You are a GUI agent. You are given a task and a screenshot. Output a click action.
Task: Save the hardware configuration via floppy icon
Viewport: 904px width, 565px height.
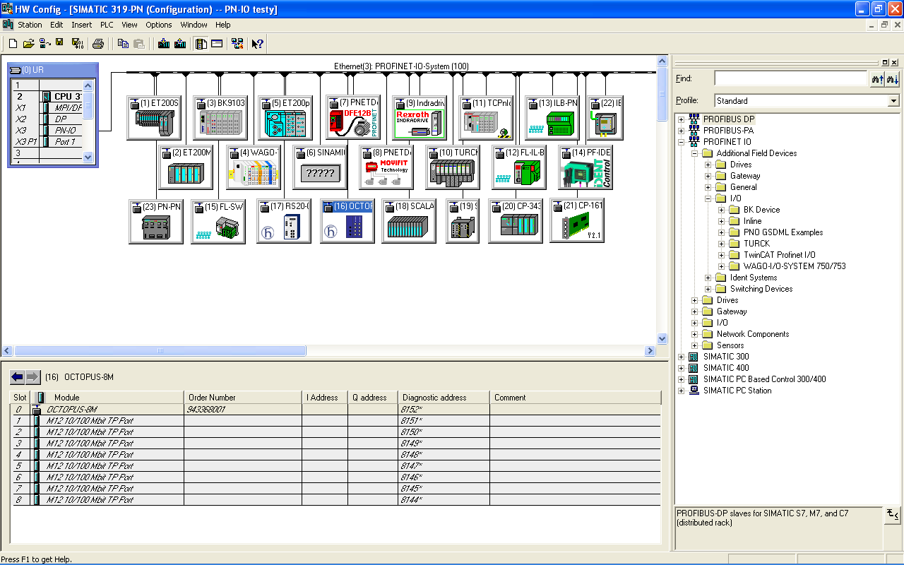point(60,44)
